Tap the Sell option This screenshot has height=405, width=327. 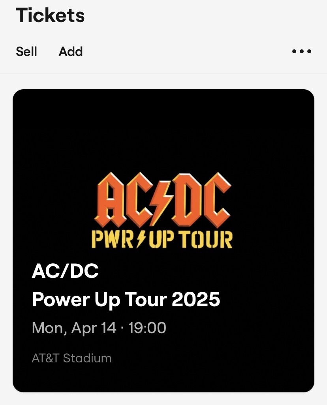(26, 52)
